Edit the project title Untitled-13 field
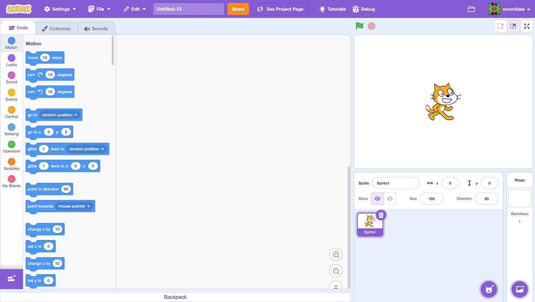 tap(189, 9)
